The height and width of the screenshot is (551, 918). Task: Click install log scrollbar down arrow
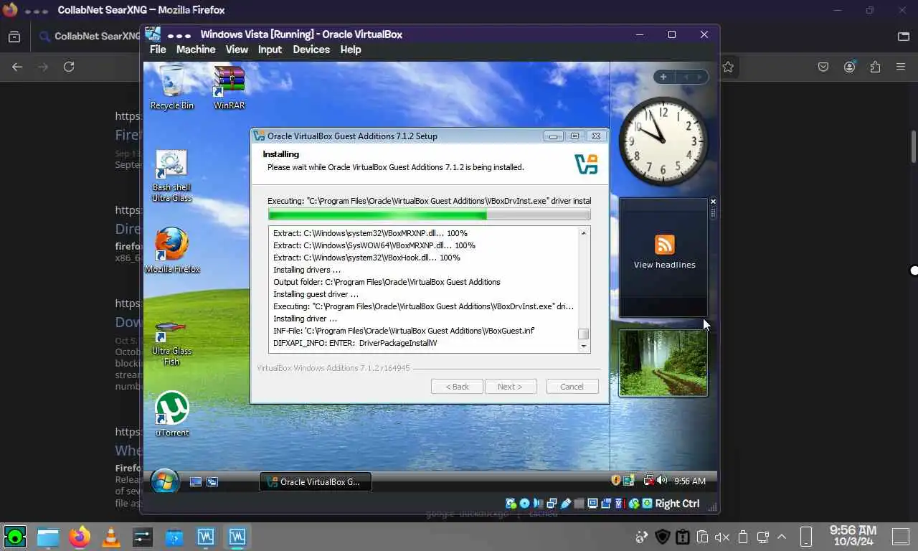tap(584, 347)
